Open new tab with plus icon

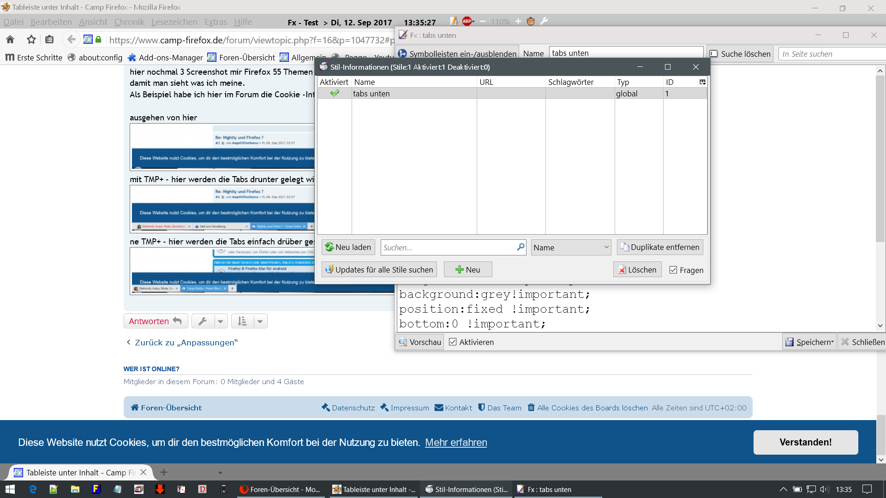(x=164, y=472)
